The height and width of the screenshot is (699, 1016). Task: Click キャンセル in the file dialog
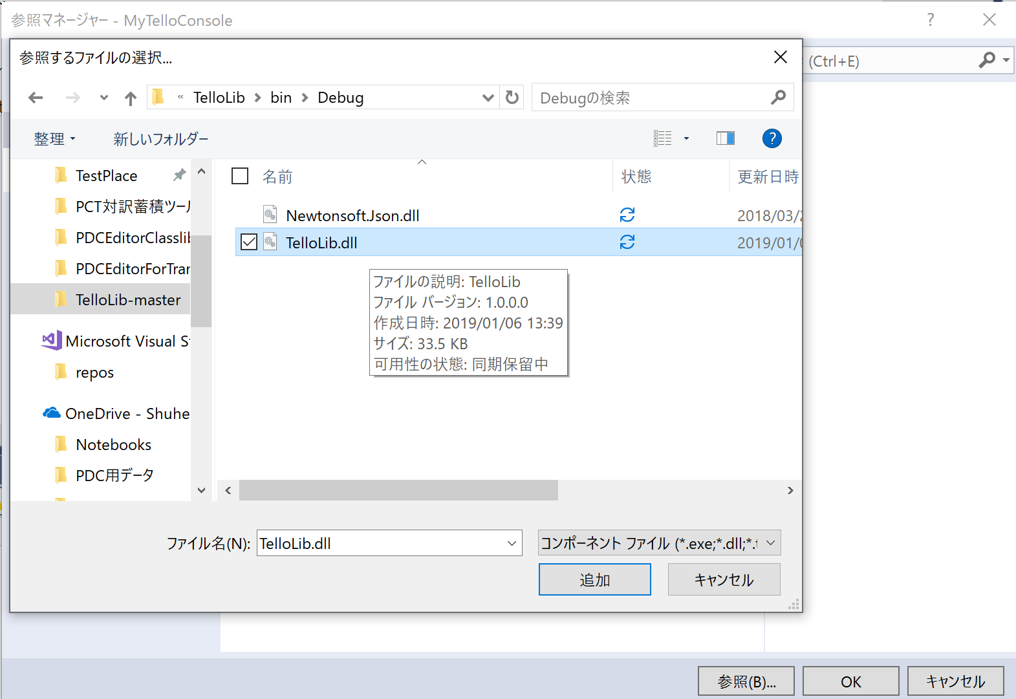click(x=724, y=579)
